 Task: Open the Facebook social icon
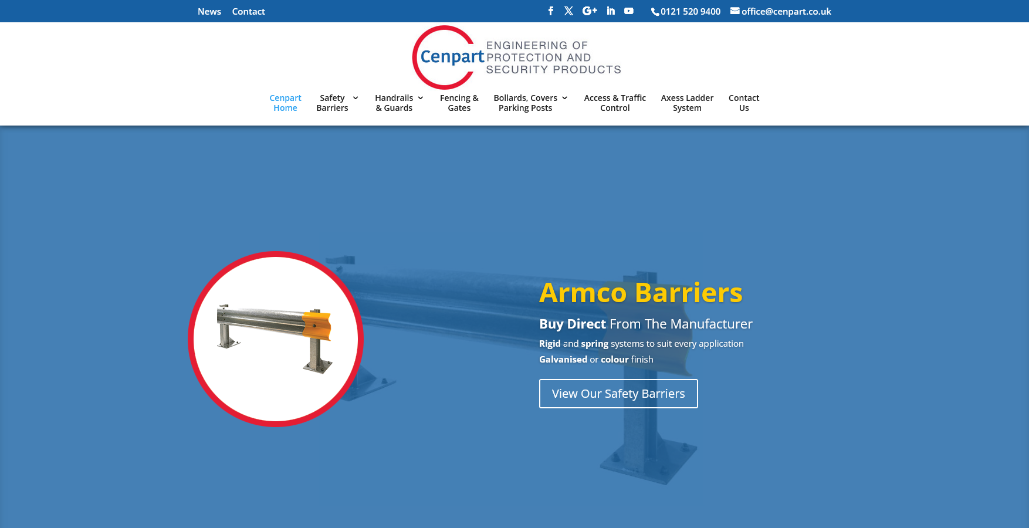point(550,11)
